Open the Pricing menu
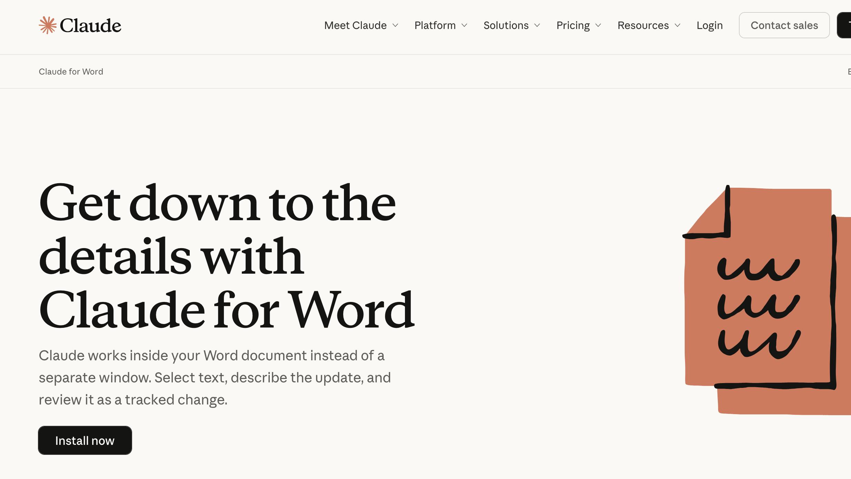Image resolution: width=851 pixels, height=479 pixels. click(573, 25)
